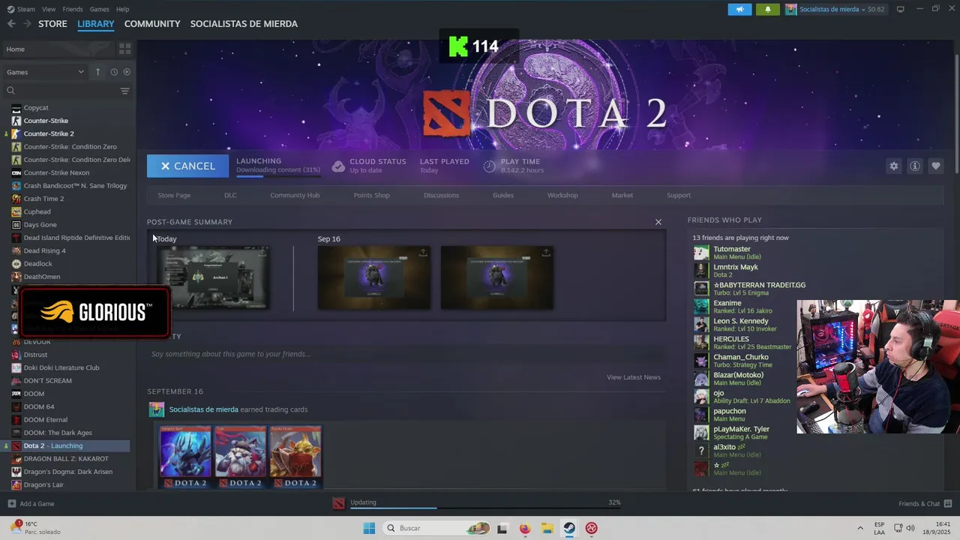The width and height of the screenshot is (960, 540).
Task: Open the Help menu
Action: click(122, 9)
